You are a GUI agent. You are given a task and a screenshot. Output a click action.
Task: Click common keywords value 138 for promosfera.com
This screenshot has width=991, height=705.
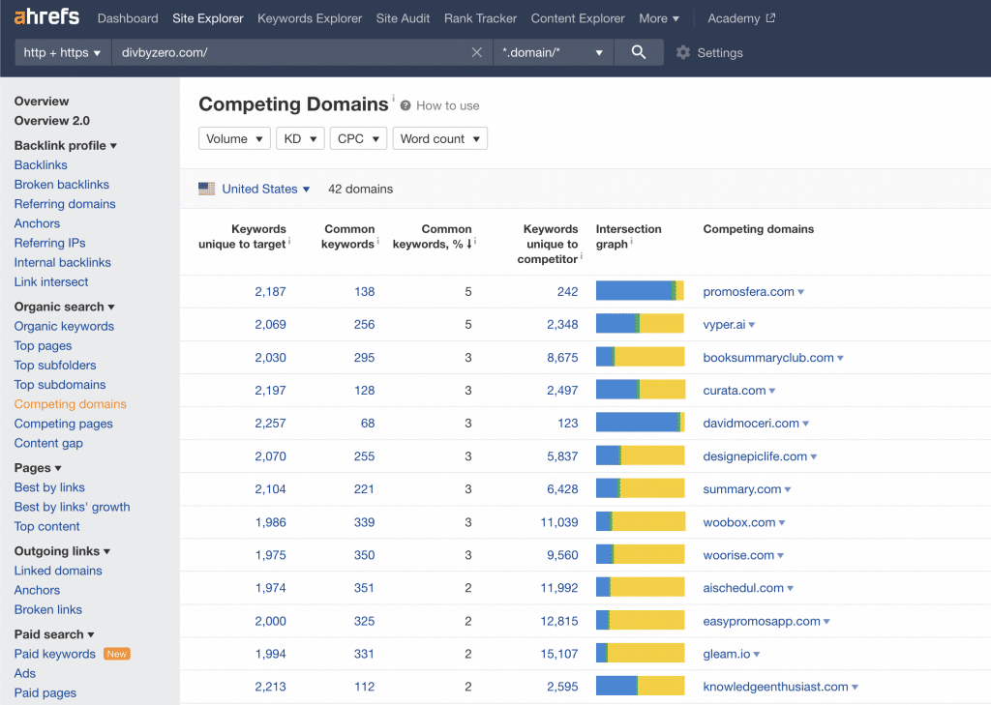coord(364,292)
